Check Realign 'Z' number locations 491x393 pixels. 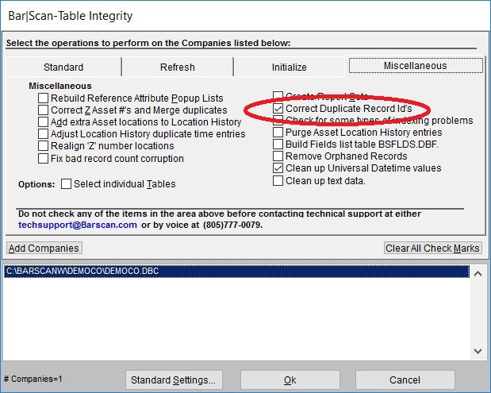point(44,146)
